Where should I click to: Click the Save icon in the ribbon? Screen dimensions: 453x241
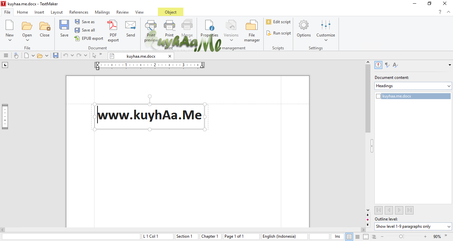(64, 29)
